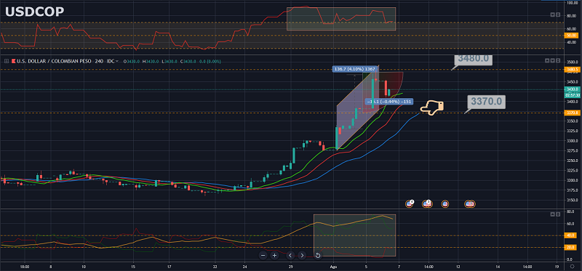Maximize the main price pane

pos(558,60)
